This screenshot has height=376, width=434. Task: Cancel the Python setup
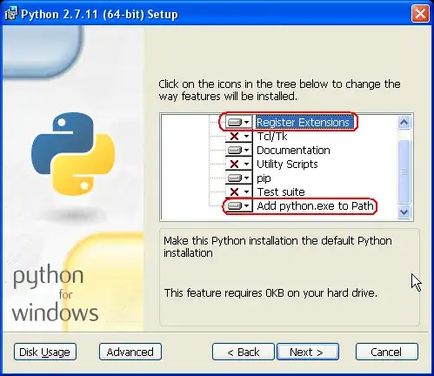pos(387,352)
